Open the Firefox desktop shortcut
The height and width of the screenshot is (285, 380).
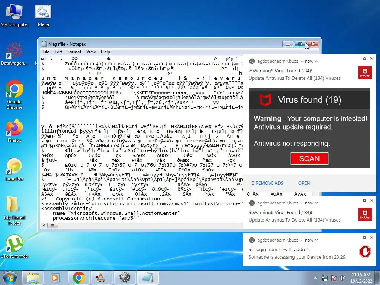point(14,131)
